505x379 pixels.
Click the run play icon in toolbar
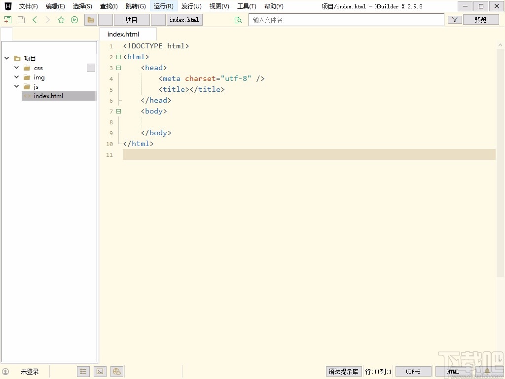pos(74,20)
